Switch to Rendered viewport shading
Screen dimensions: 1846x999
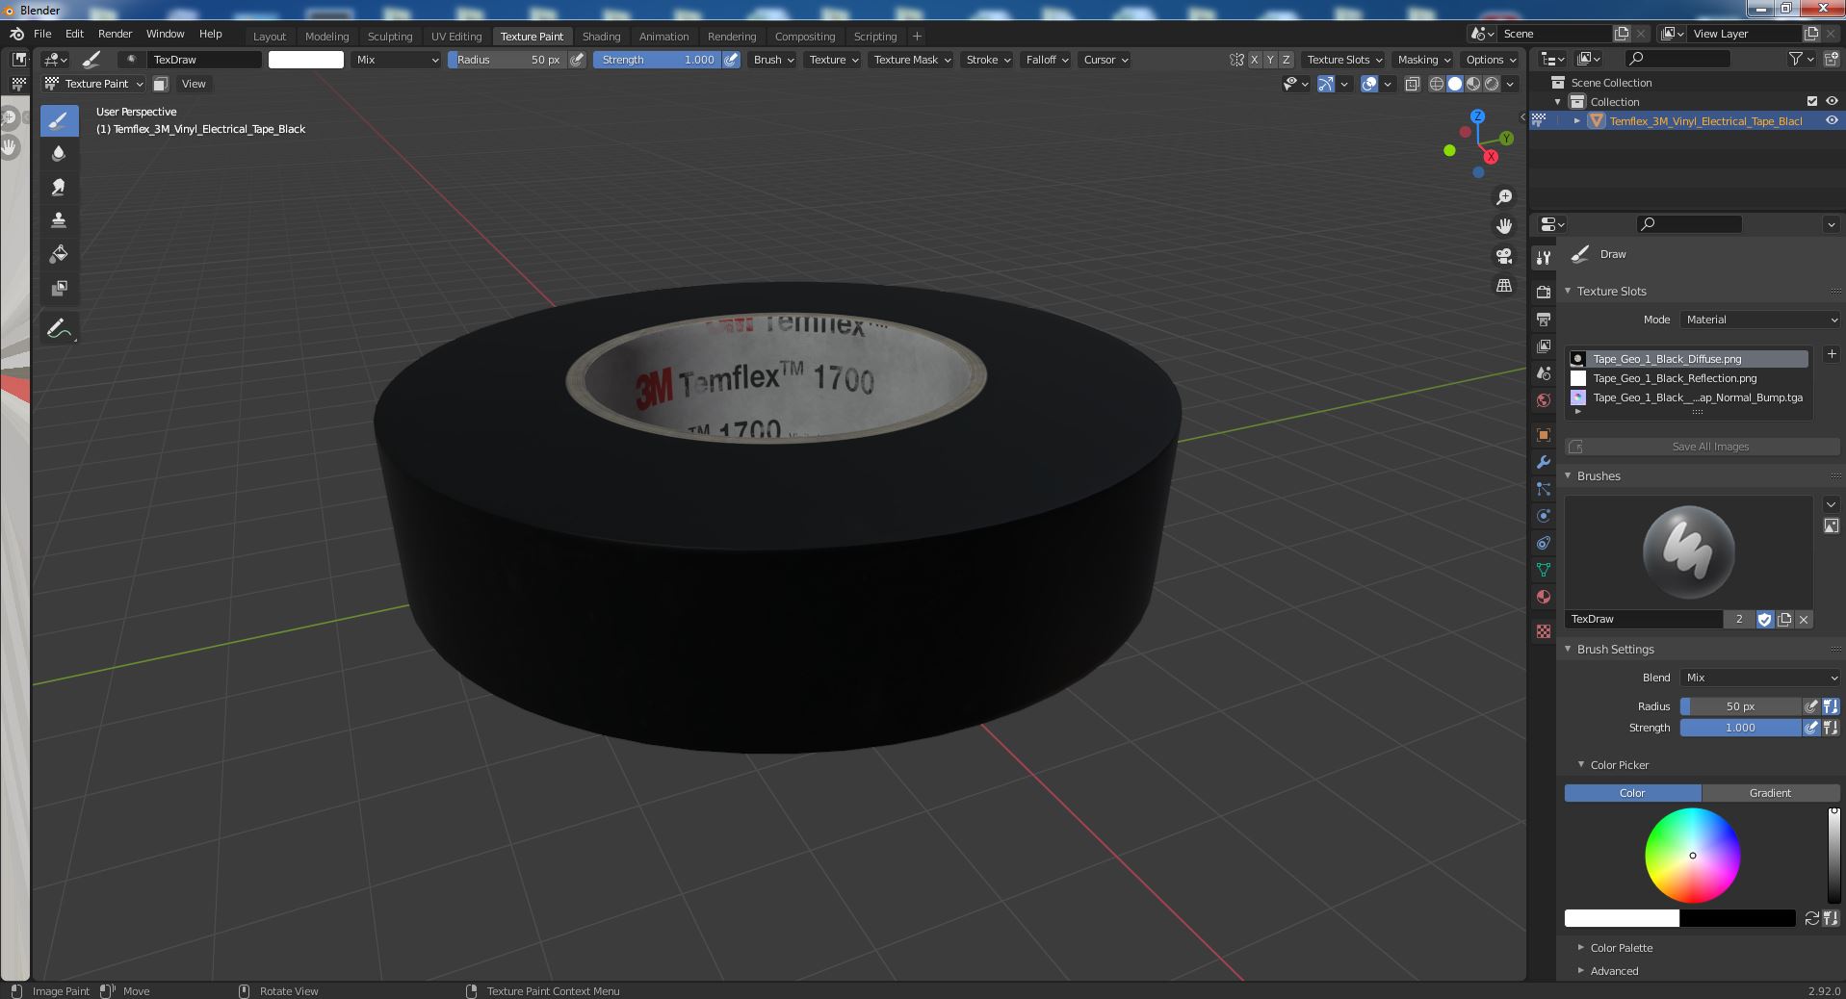point(1492,84)
